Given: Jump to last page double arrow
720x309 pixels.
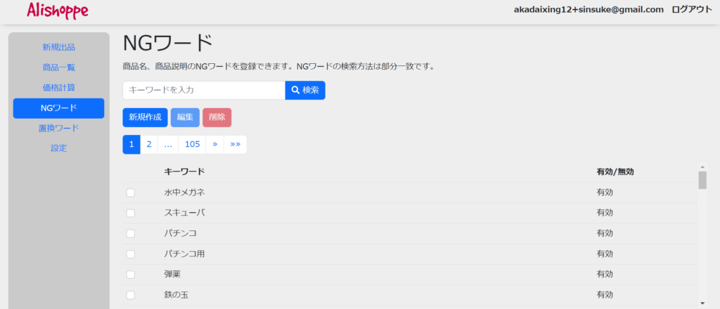Looking at the screenshot, I should coord(236,144).
